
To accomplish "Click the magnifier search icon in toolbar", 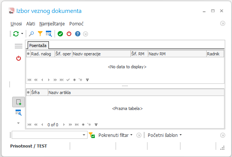I will [31, 34].
